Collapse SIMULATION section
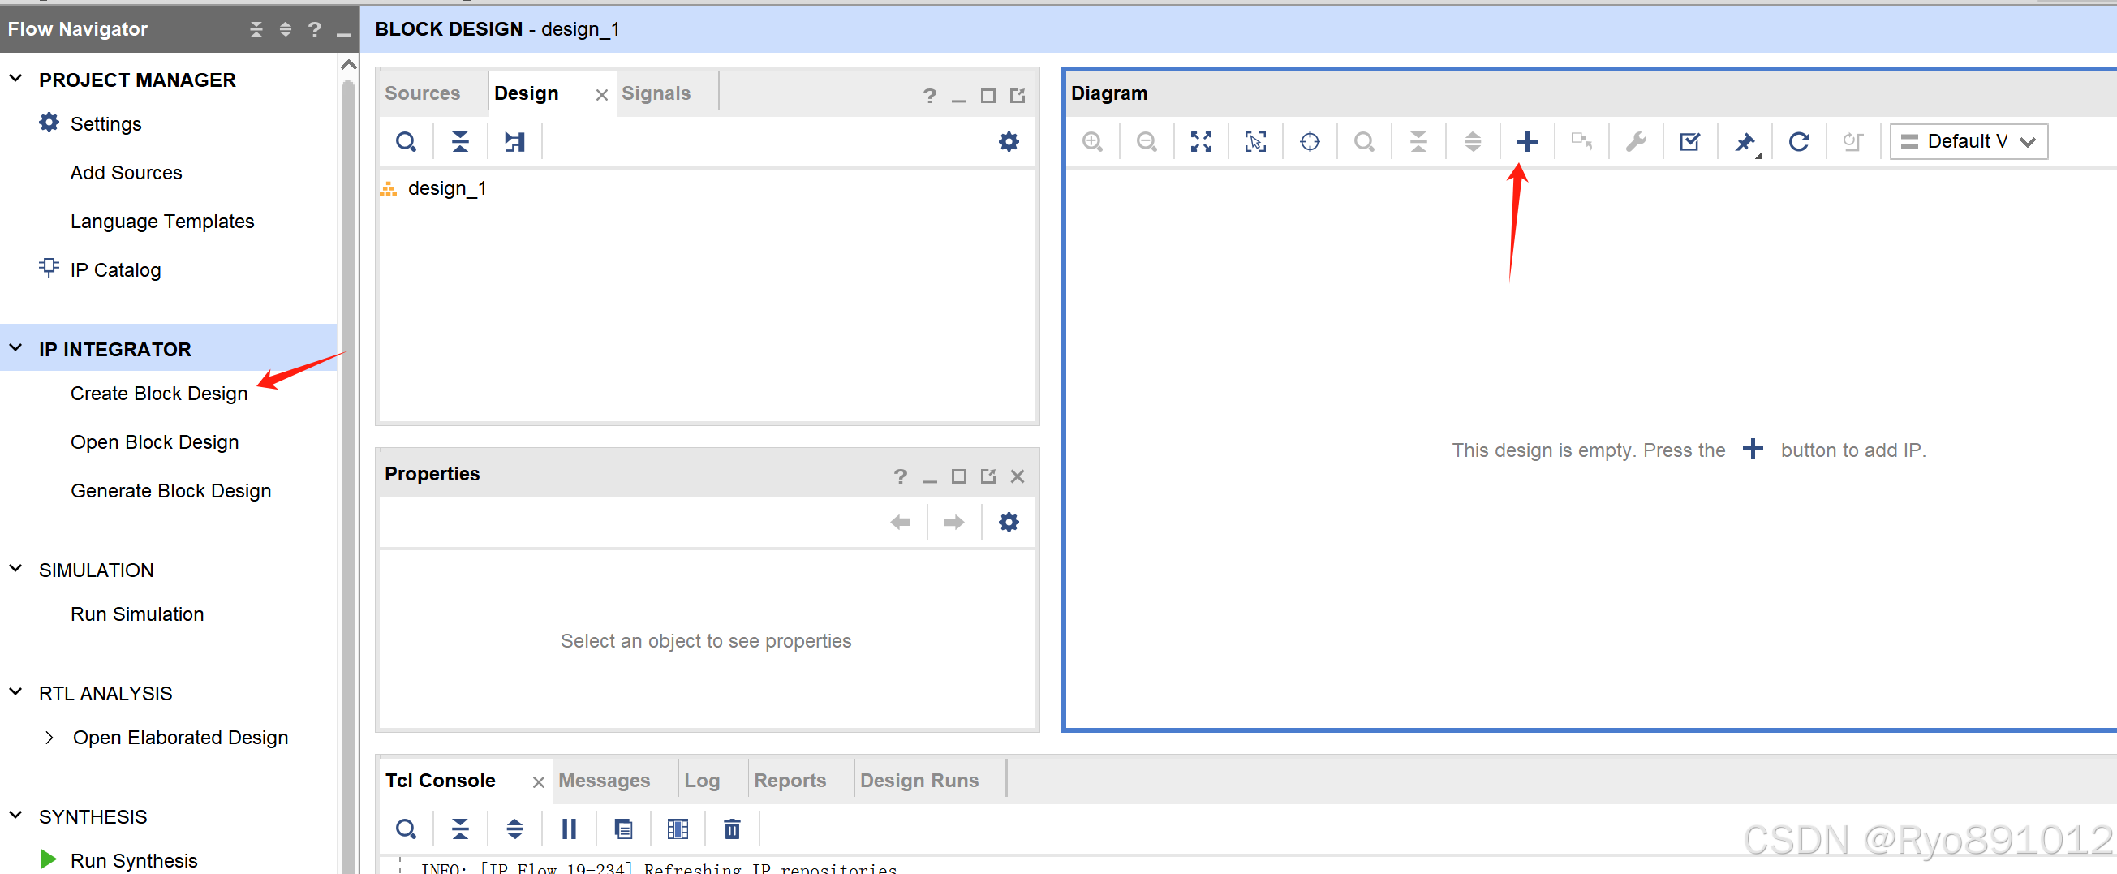The height and width of the screenshot is (874, 2117). (x=15, y=569)
